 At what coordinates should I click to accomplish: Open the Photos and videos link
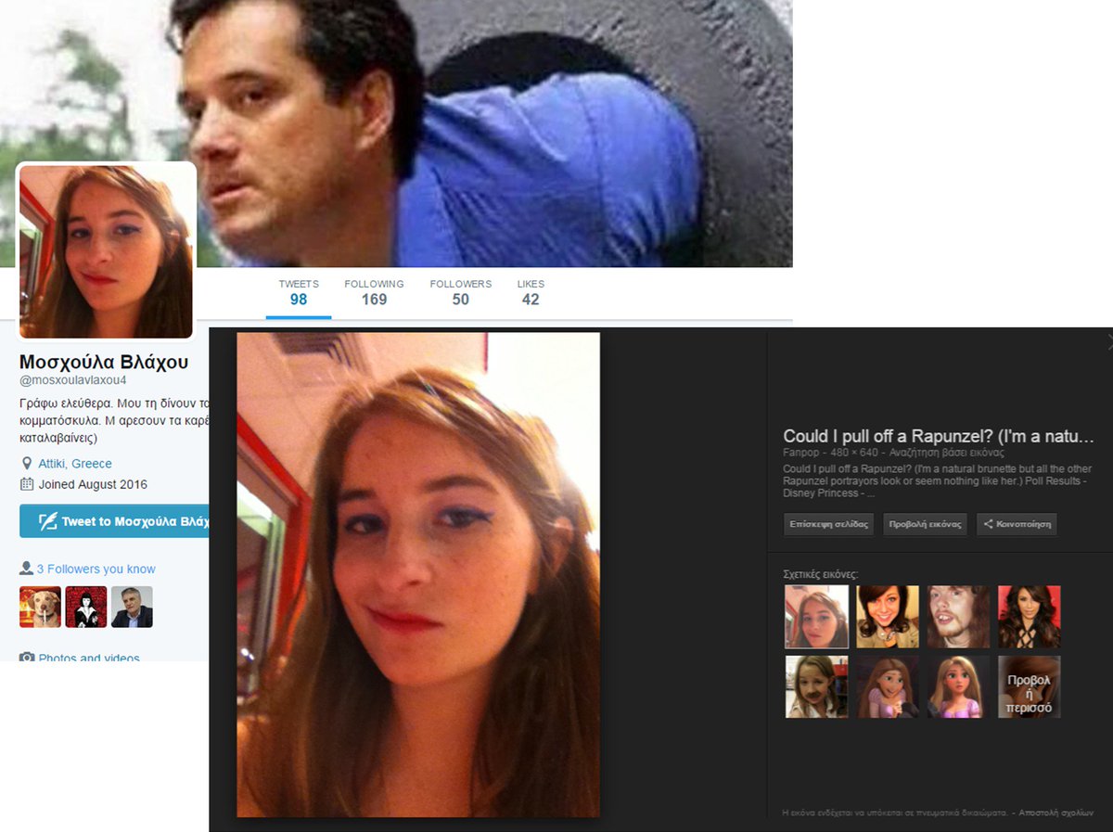pyautogui.click(x=89, y=658)
